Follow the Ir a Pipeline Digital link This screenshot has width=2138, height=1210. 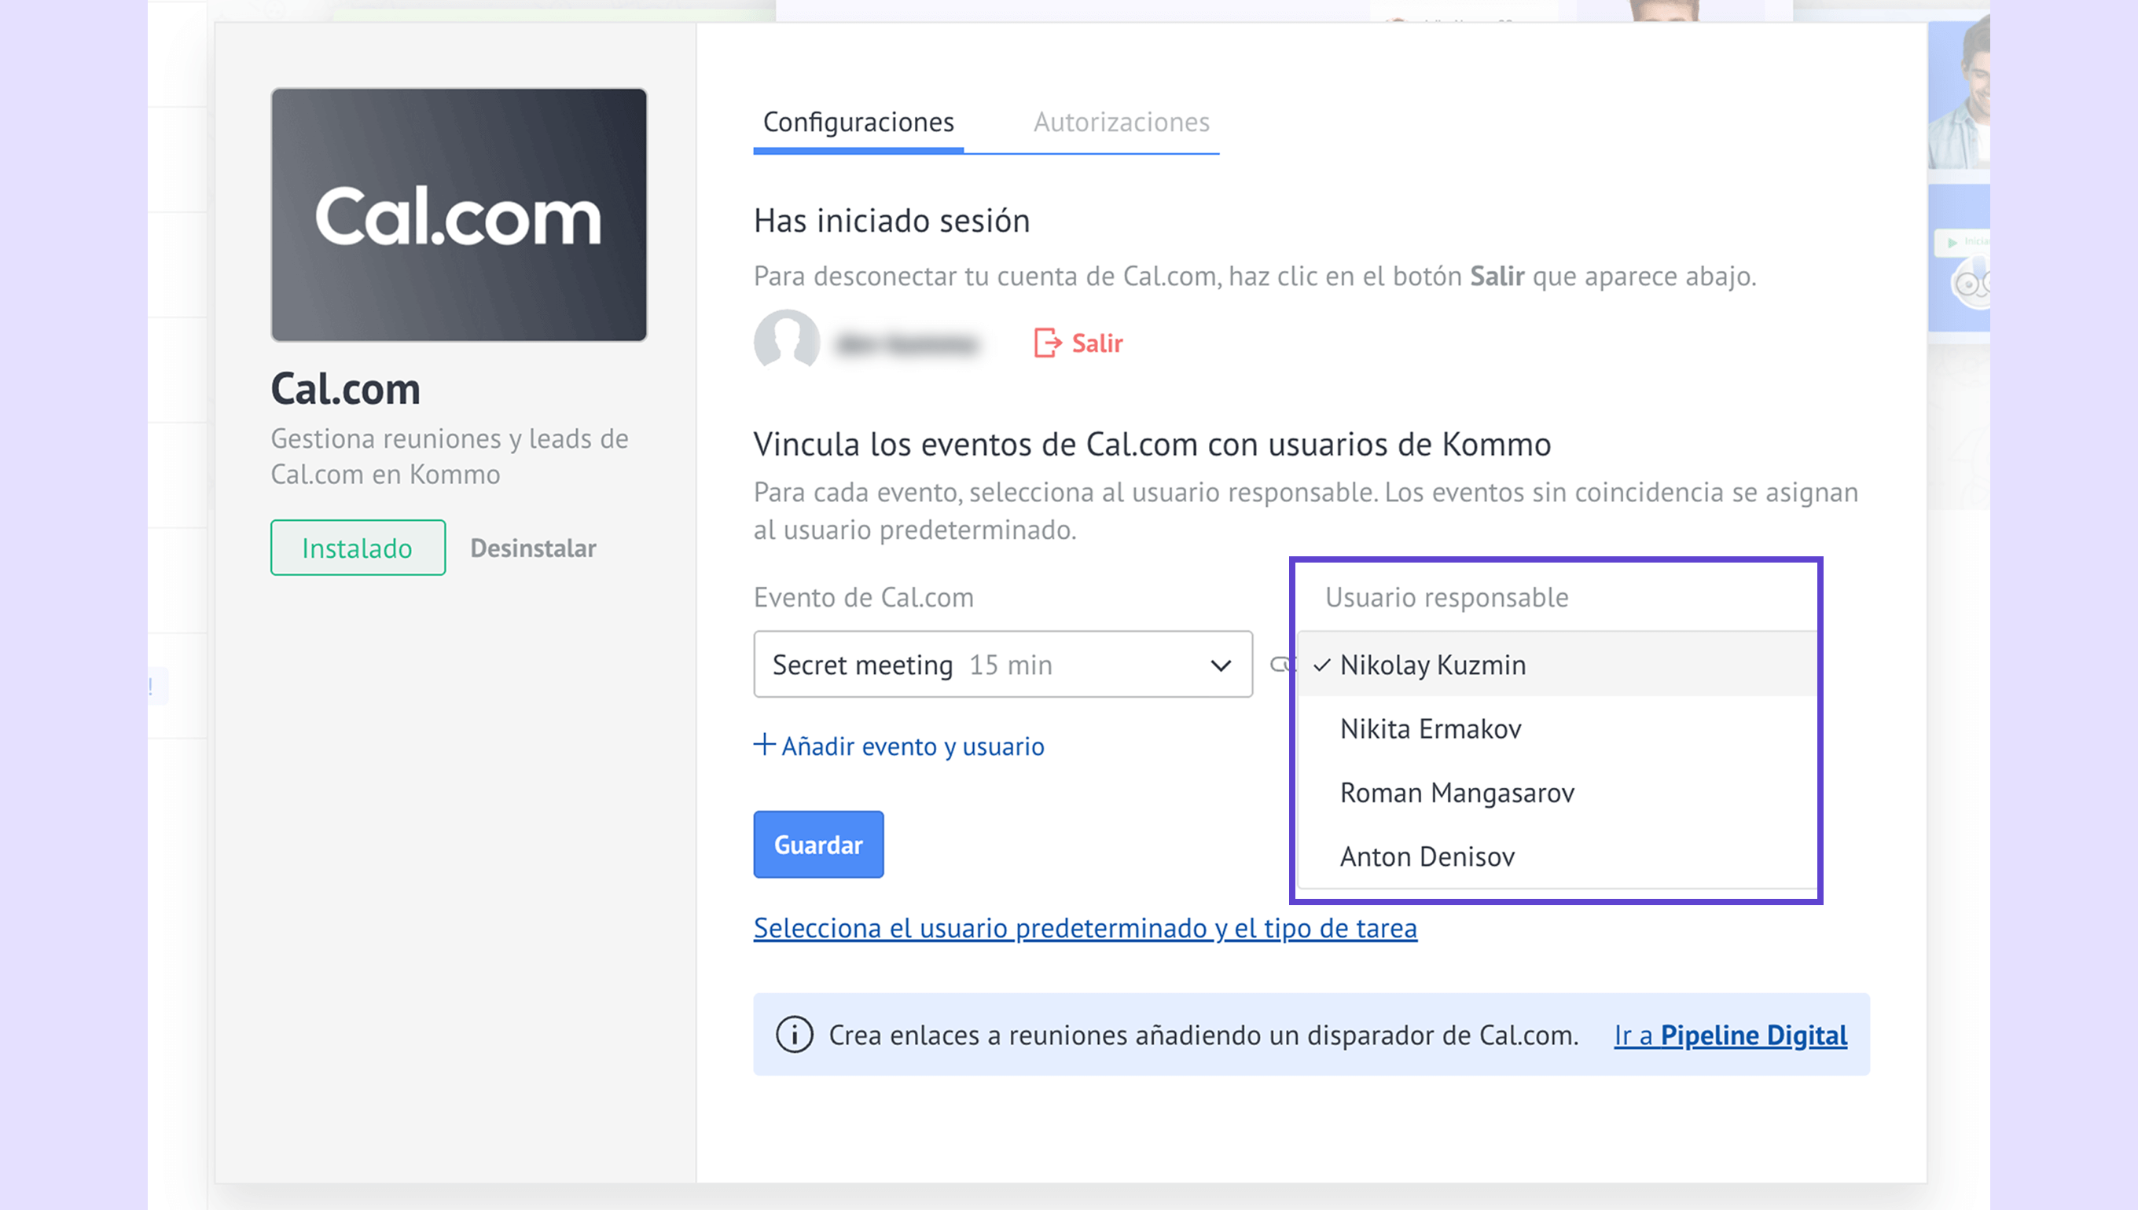[x=1730, y=1035]
